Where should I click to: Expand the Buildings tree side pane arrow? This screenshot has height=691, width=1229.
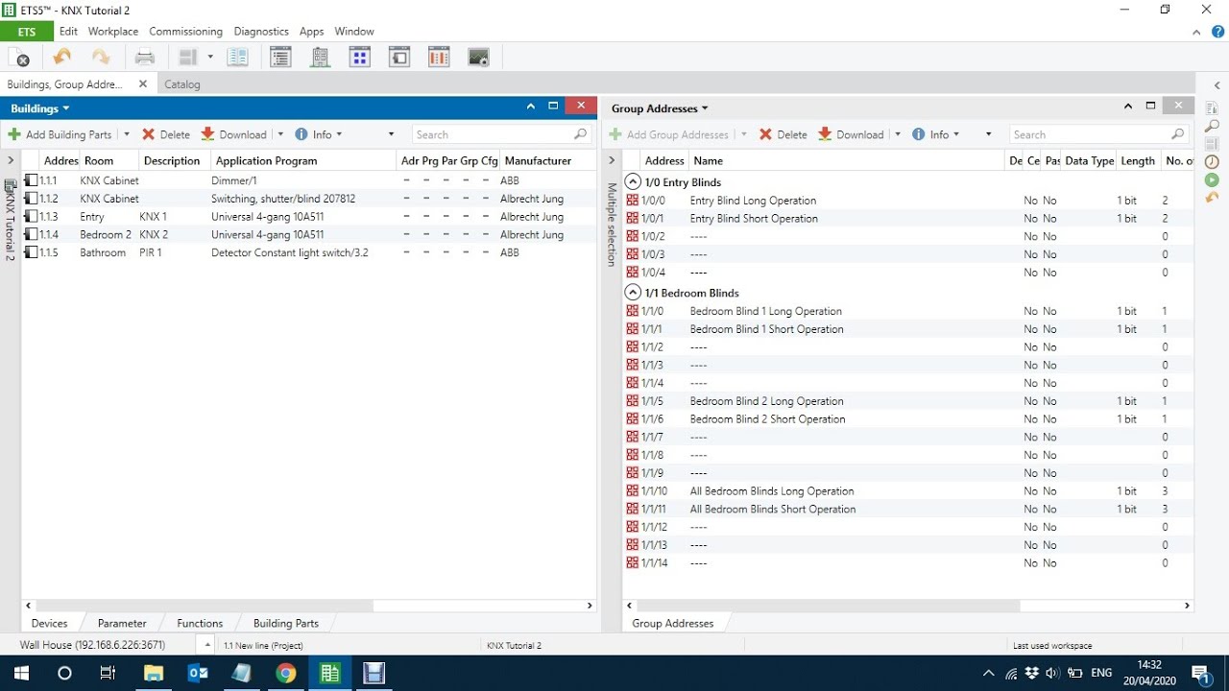click(11, 160)
